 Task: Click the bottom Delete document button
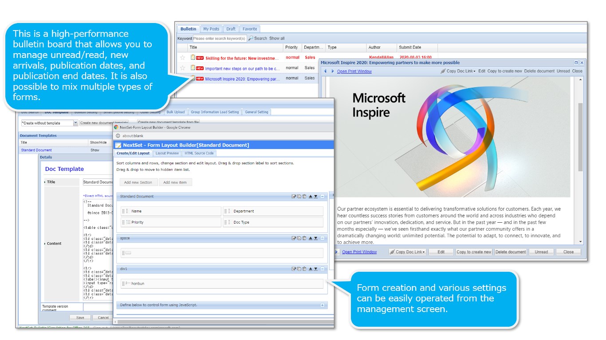511,252
